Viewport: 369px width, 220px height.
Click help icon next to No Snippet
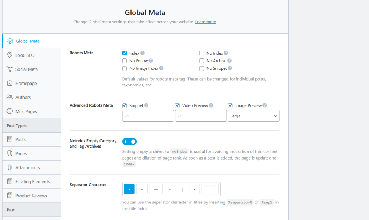coord(230,68)
